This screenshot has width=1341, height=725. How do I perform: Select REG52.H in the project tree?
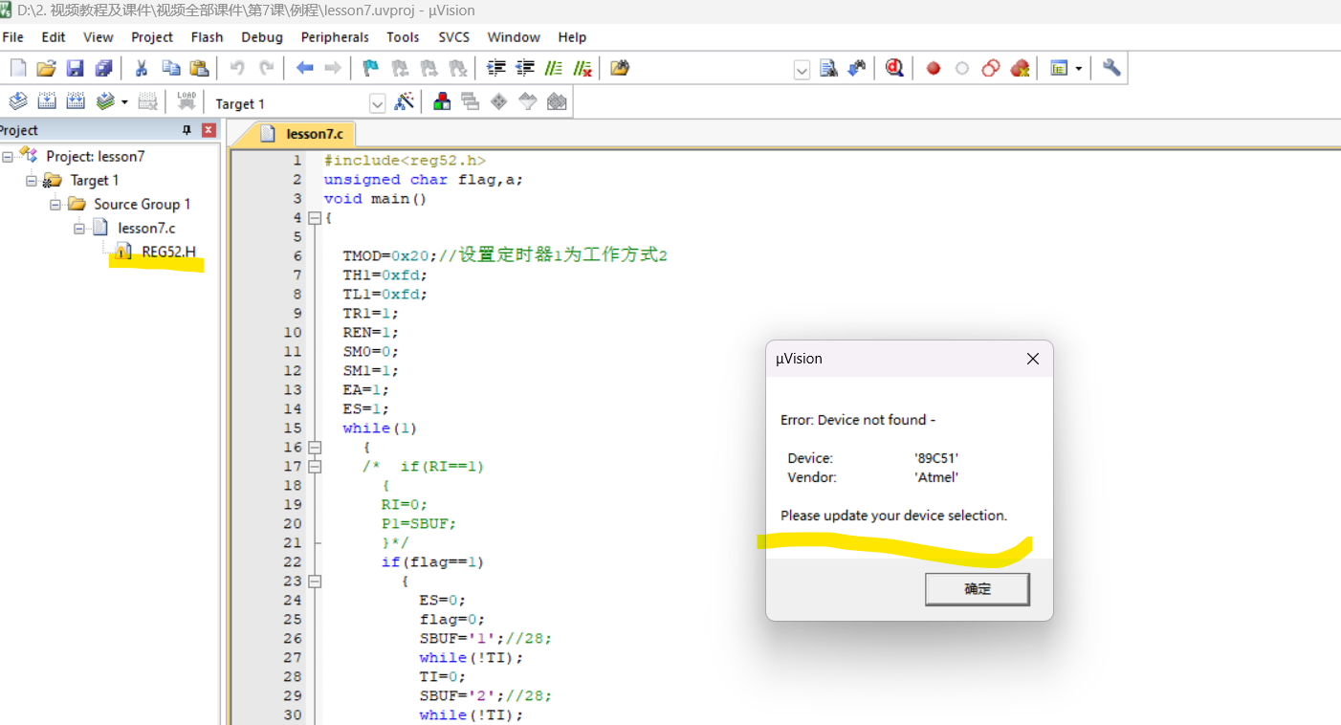(168, 252)
